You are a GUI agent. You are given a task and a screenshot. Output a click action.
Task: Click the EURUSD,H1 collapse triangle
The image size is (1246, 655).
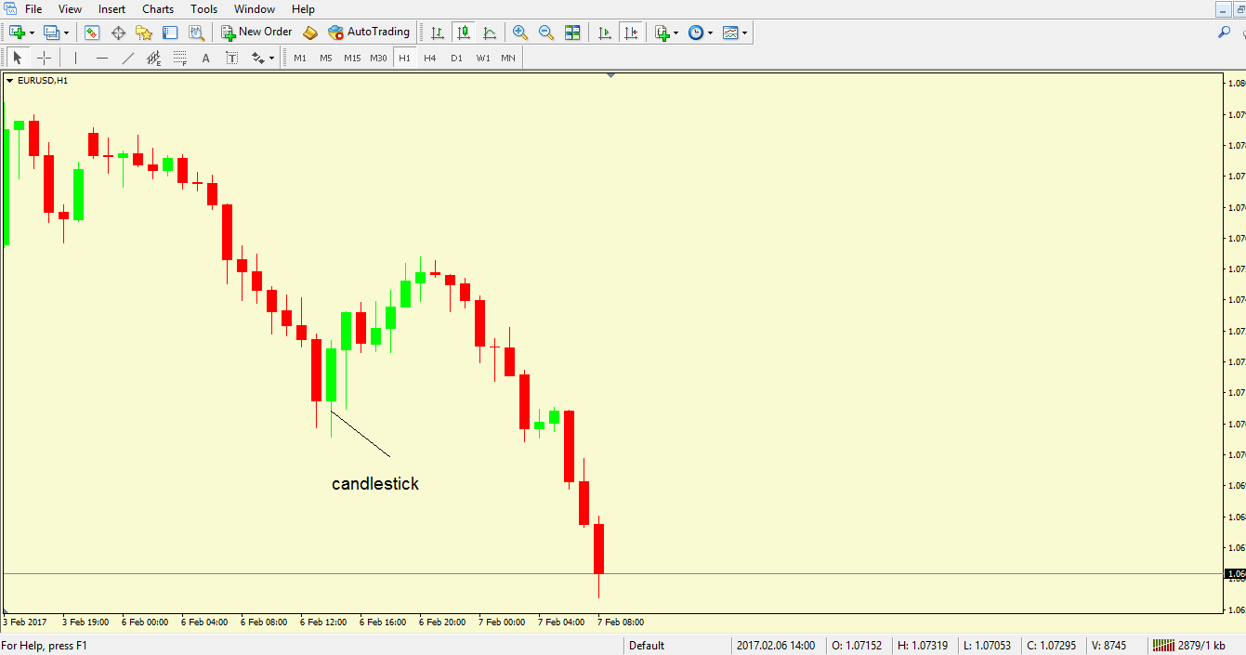coord(10,81)
